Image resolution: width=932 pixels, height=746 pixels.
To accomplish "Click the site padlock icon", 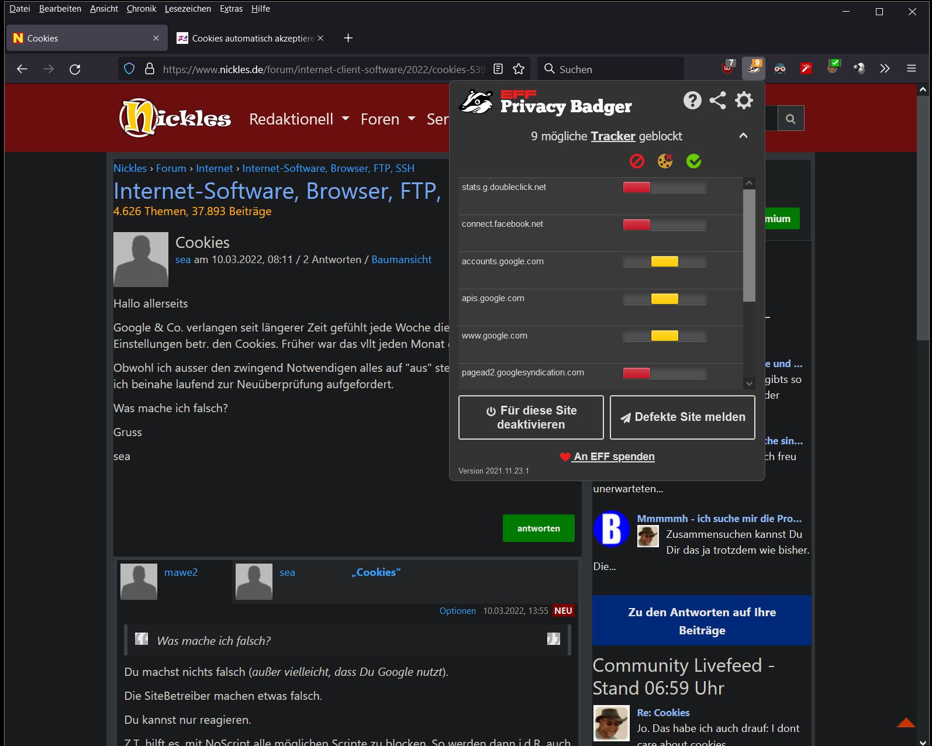I will tap(150, 69).
